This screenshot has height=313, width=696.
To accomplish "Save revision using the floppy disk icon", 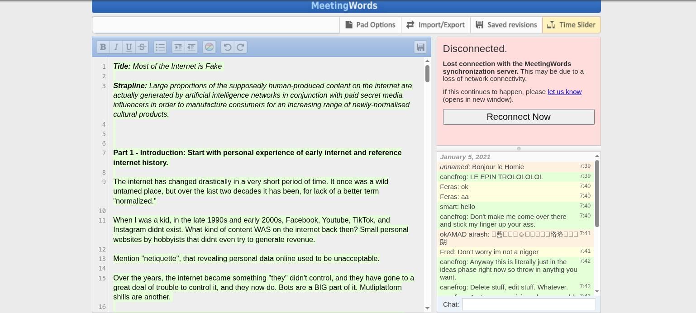I will (x=420, y=47).
